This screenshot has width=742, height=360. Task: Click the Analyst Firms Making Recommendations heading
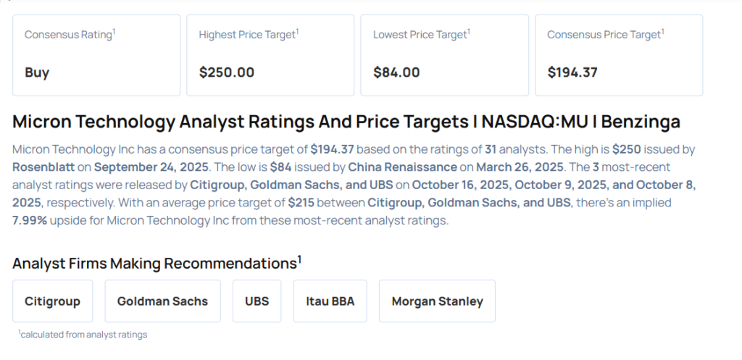154,263
